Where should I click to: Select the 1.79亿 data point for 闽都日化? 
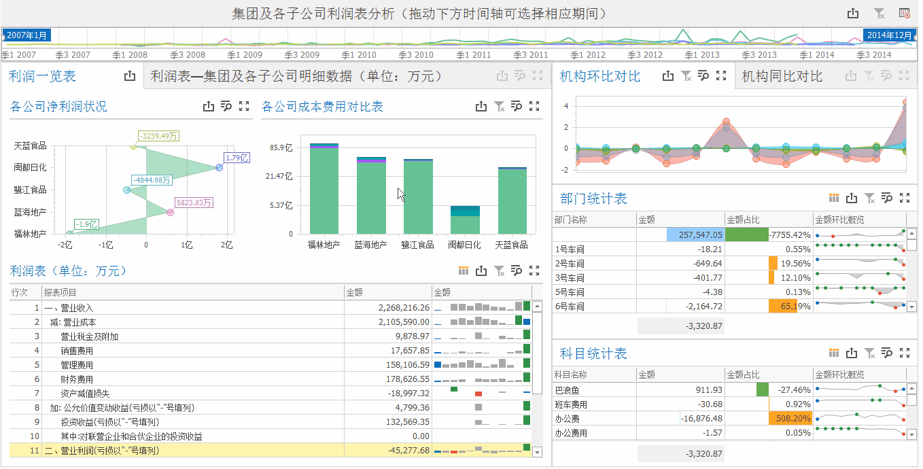click(x=219, y=167)
